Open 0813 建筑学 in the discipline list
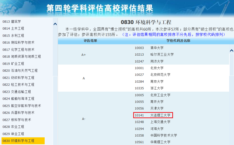This screenshot has width=234, height=145. (x=12, y=21)
